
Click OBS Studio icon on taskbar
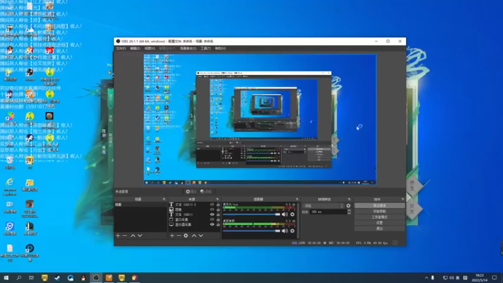coord(96,277)
